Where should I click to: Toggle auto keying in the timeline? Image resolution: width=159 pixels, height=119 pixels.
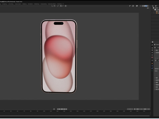[54, 109]
